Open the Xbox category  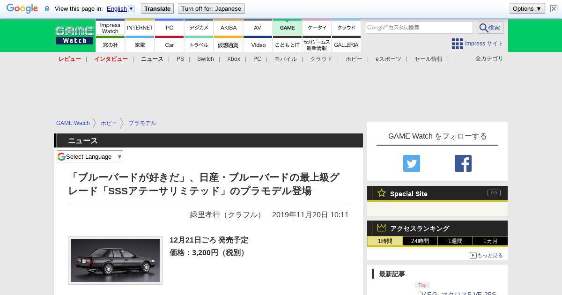(x=234, y=59)
